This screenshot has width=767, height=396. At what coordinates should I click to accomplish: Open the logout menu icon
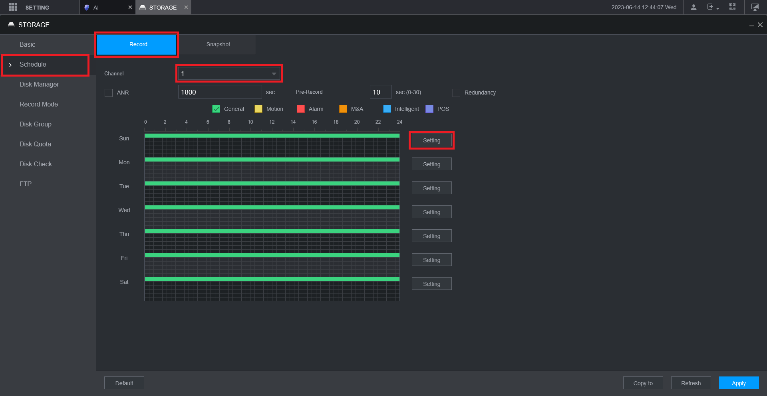(x=713, y=7)
